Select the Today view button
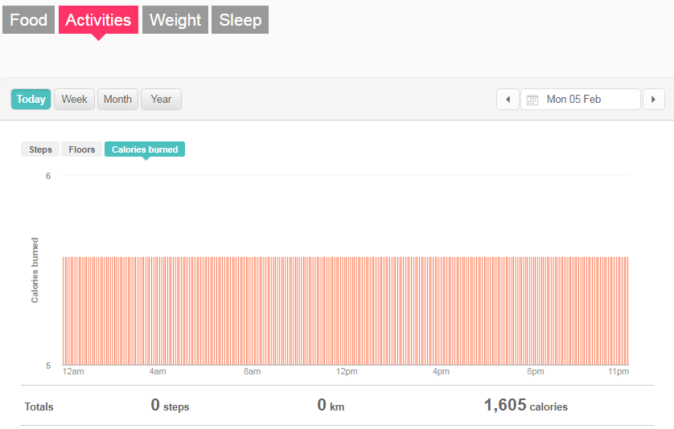The width and height of the screenshot is (674, 429). point(31,100)
